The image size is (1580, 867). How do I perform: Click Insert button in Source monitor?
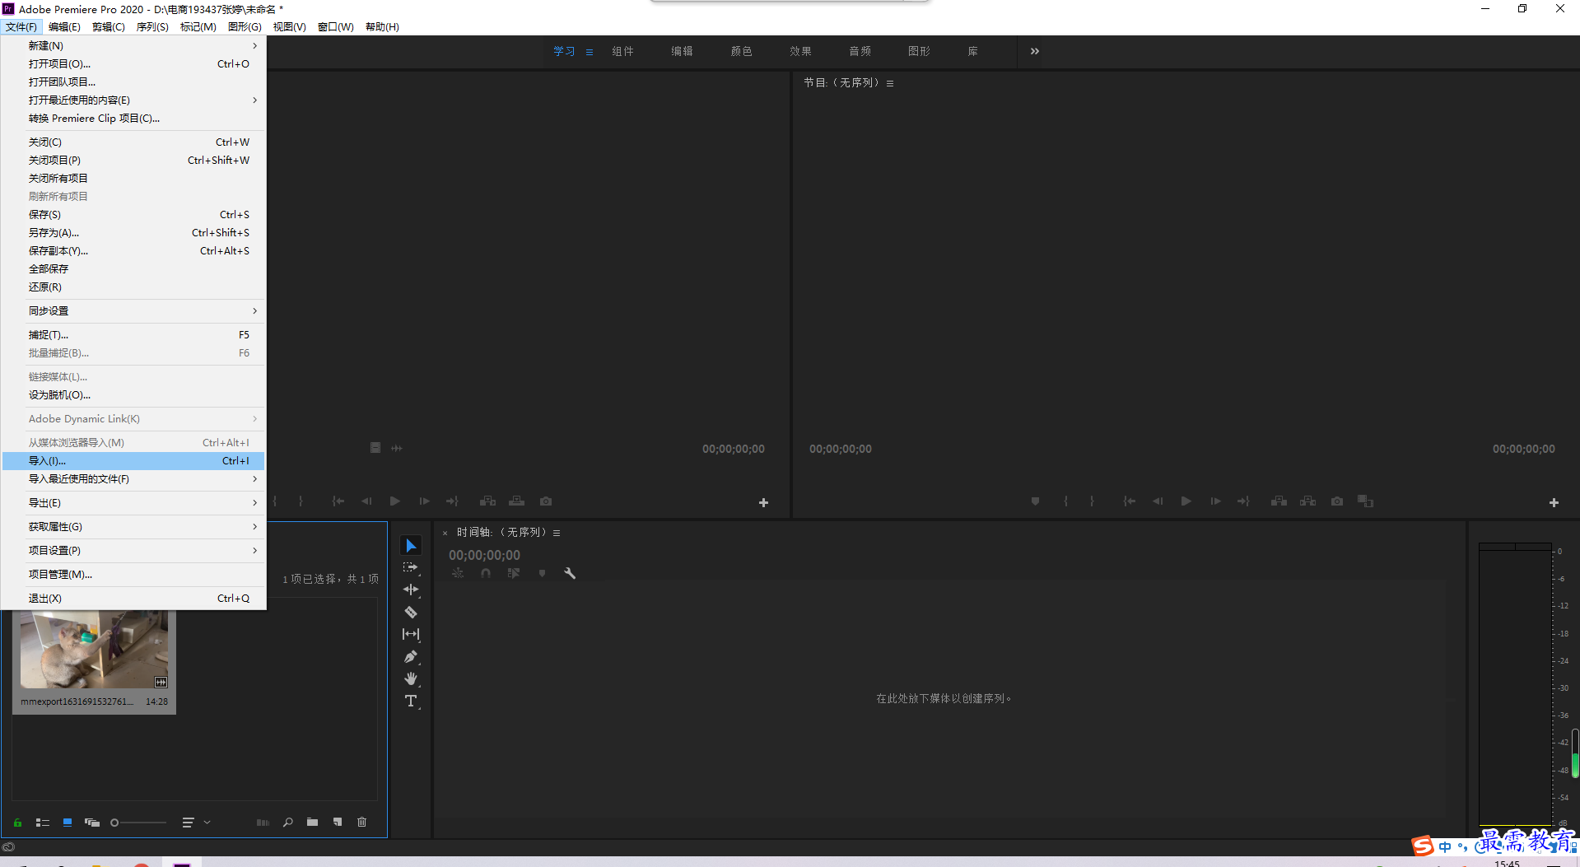tap(488, 501)
